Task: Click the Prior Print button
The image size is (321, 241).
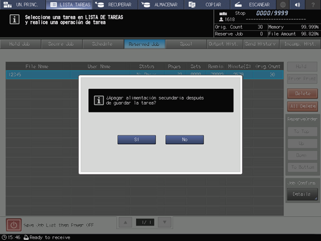Action: pyautogui.click(x=302, y=79)
